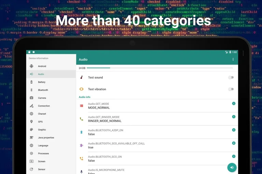This screenshot has width=262, height=174.
Task: Click the green phone icon for GET_RINGER_MODE
Action: (82, 119)
